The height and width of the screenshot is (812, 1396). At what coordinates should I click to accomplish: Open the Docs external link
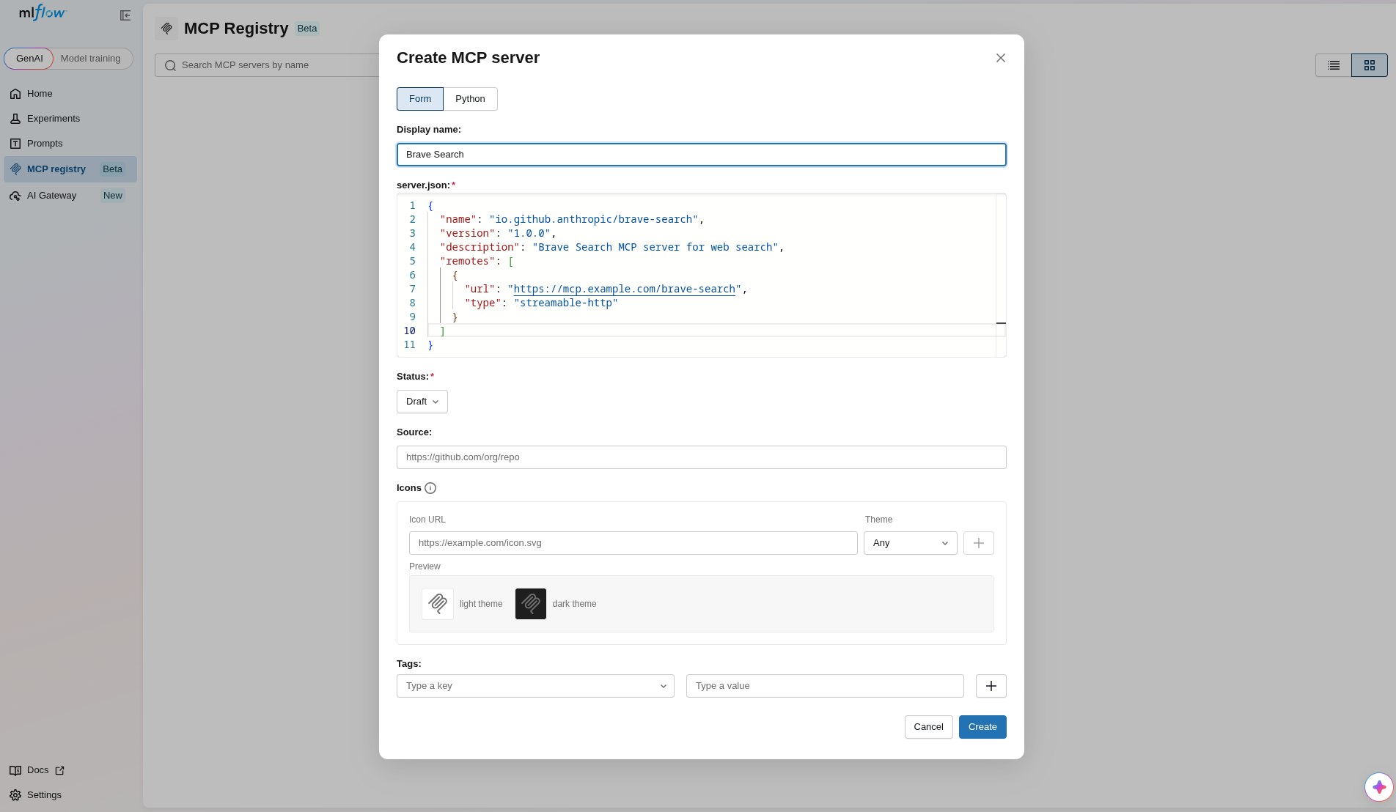tap(37, 770)
